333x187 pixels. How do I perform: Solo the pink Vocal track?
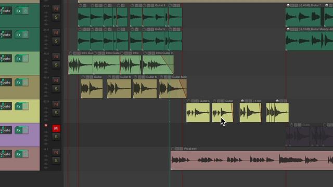click(x=56, y=161)
